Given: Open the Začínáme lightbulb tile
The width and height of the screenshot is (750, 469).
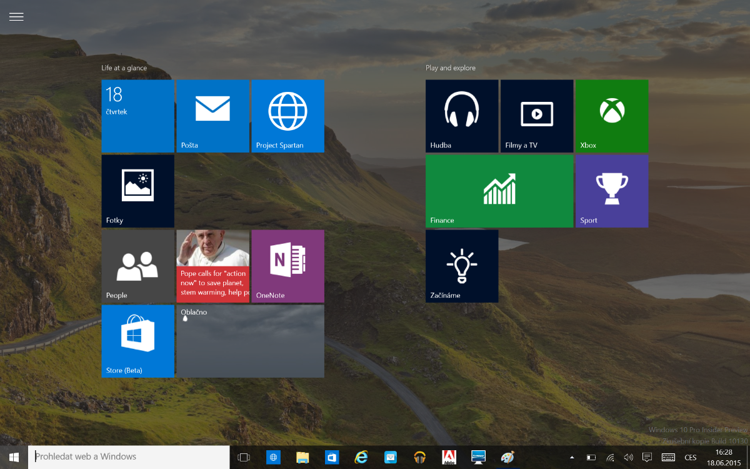Looking at the screenshot, I should coord(461,266).
